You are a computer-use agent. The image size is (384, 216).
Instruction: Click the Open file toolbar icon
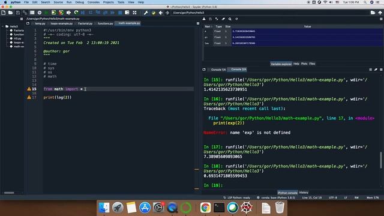pos(11,13)
